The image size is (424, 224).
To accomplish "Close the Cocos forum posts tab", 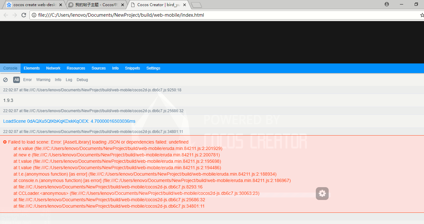I will click(123, 5).
